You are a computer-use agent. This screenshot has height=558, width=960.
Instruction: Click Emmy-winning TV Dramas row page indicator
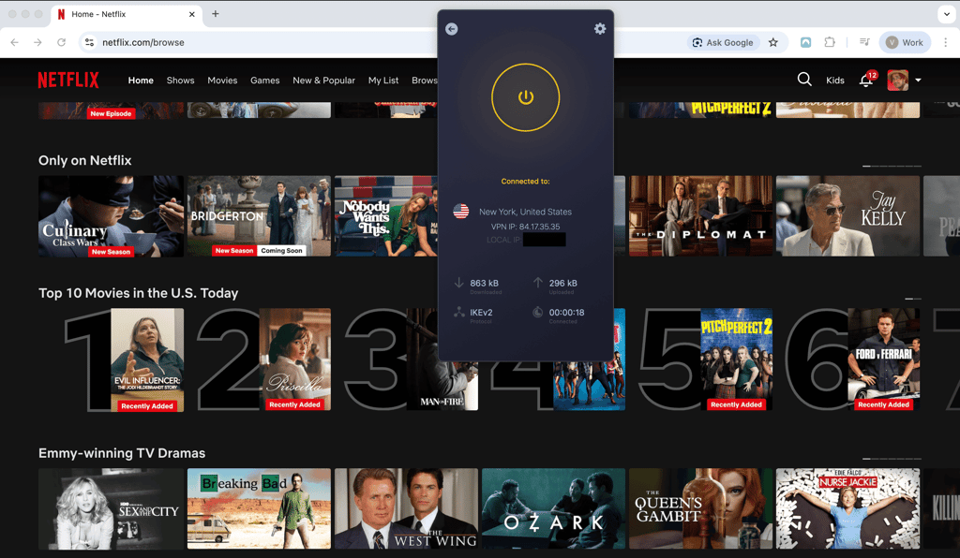click(892, 459)
